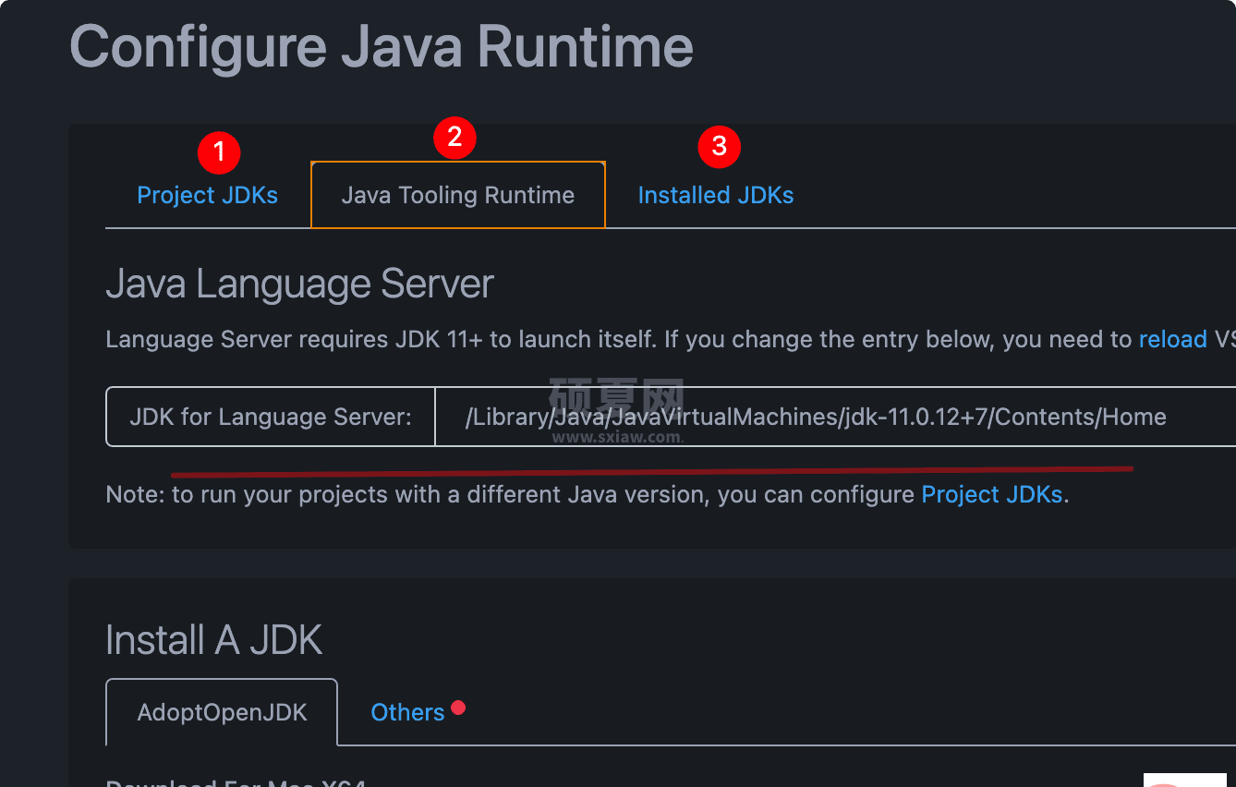Image resolution: width=1236 pixels, height=787 pixels.
Task: Switch to the Project JDKs tab
Action: coord(207,195)
